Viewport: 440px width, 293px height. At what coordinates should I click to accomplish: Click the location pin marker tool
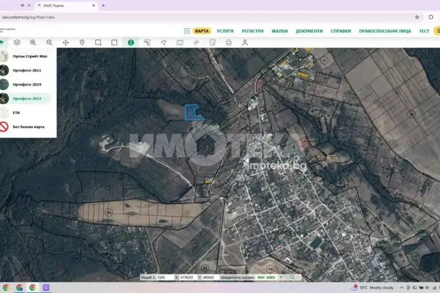(x=82, y=42)
